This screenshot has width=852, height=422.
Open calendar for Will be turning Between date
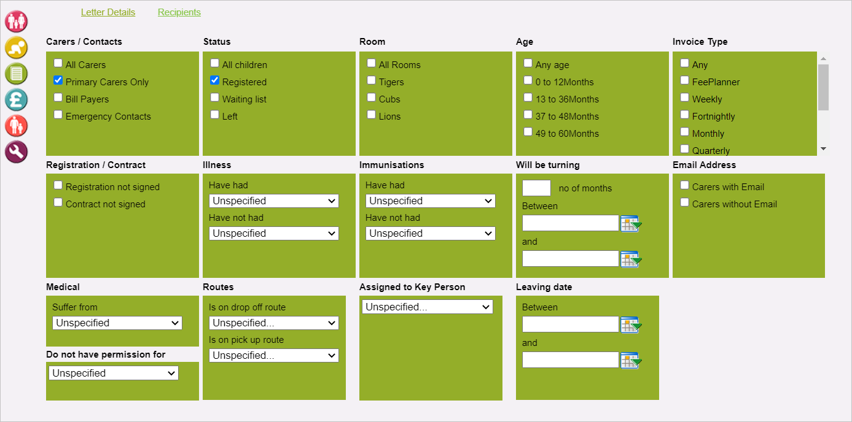click(630, 224)
